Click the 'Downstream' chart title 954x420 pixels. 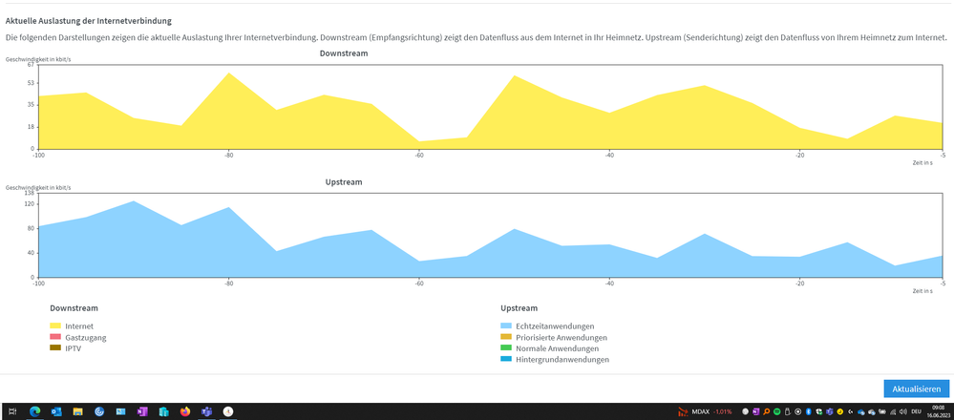(344, 53)
